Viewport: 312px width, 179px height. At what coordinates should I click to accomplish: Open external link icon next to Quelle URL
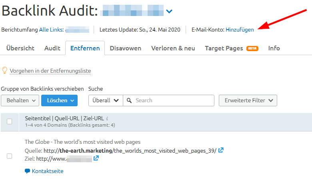click(x=221, y=150)
